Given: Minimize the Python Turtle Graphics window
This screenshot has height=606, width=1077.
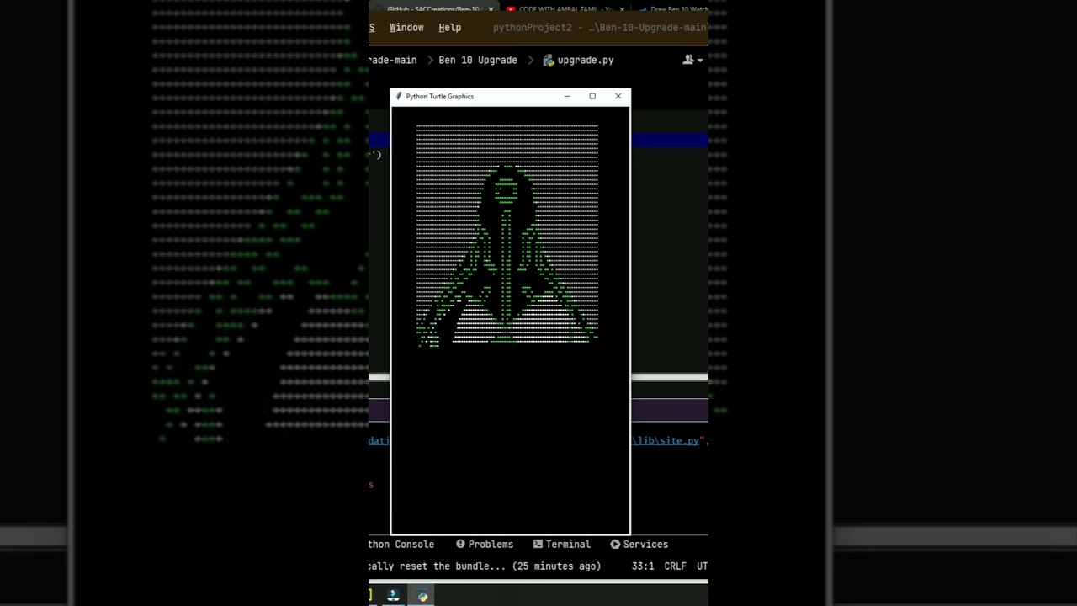Looking at the screenshot, I should tap(567, 96).
